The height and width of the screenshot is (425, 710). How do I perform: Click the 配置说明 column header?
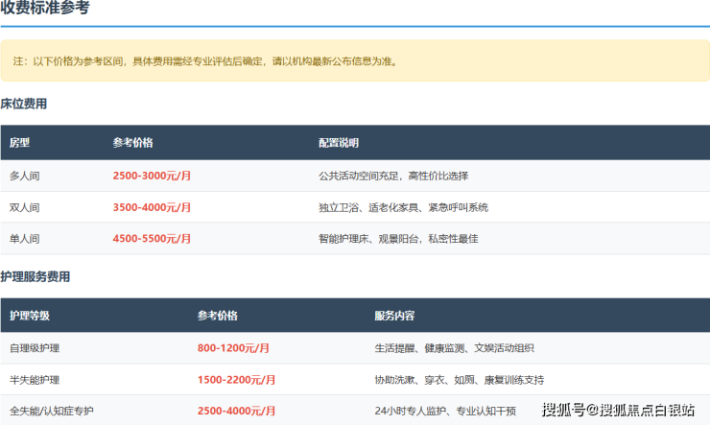(339, 143)
